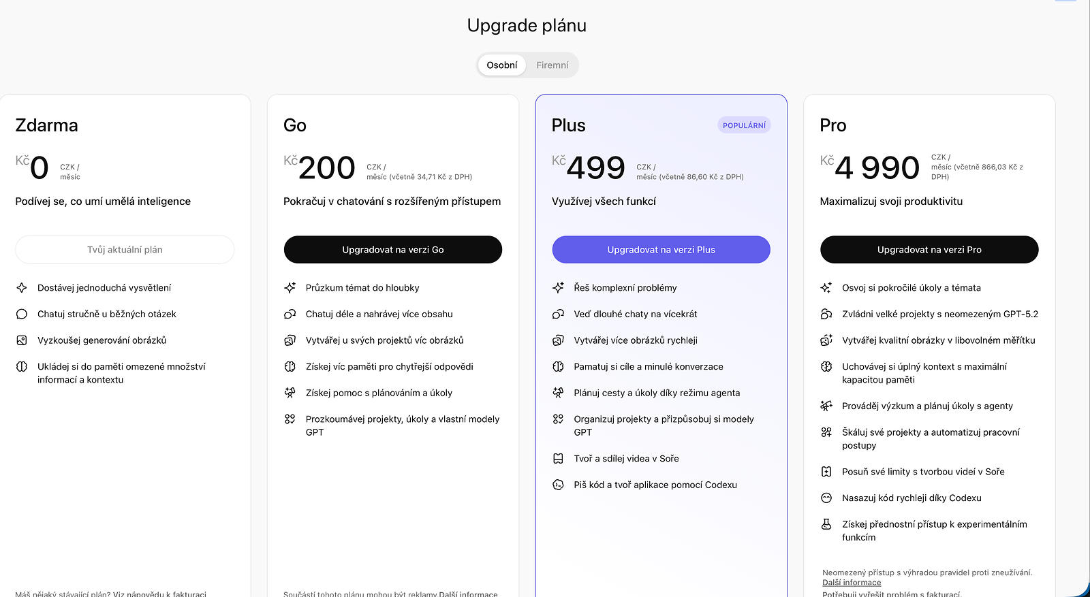Viewport: 1090px width, 597px height.
Task: Switch to the Firemní plans tab
Action: 552,65
